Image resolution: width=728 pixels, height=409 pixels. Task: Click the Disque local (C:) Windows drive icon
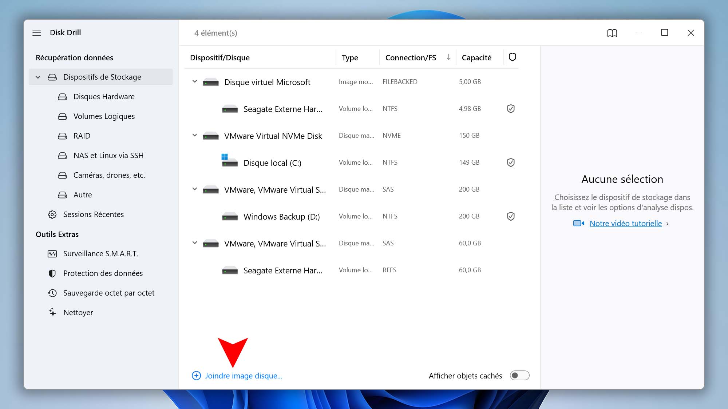230,161
